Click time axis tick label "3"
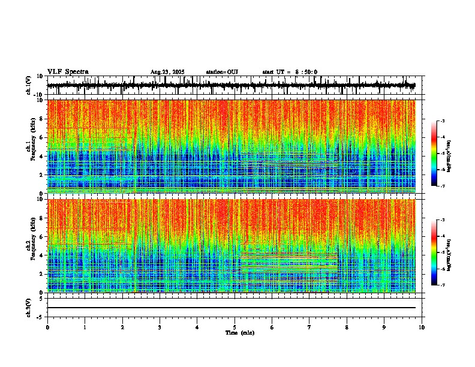 tap(160, 327)
